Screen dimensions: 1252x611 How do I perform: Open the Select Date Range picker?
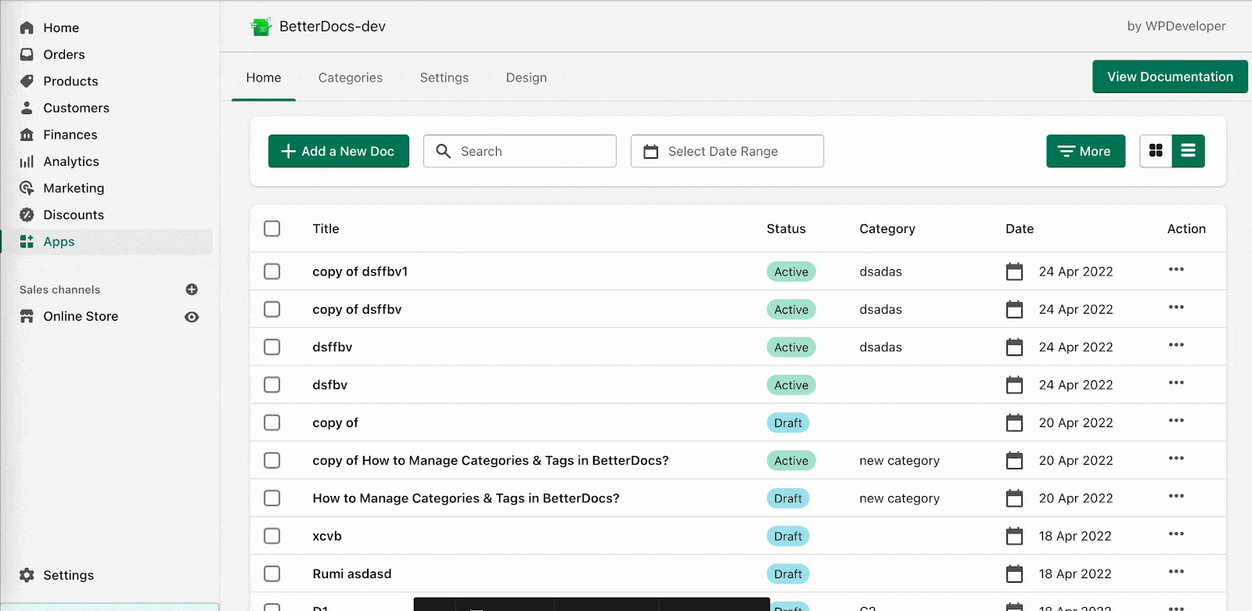pyautogui.click(x=727, y=151)
